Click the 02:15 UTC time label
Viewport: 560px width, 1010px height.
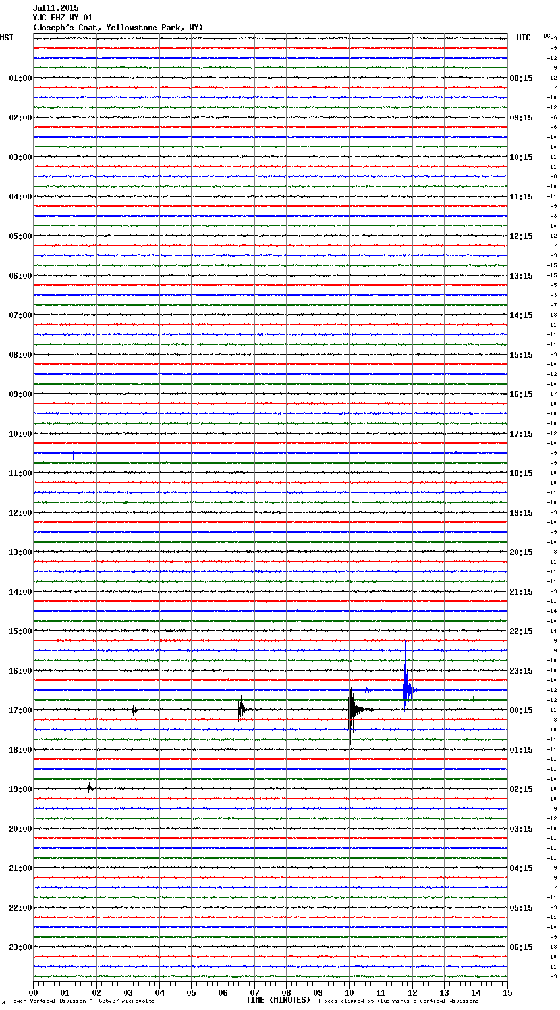(x=521, y=789)
